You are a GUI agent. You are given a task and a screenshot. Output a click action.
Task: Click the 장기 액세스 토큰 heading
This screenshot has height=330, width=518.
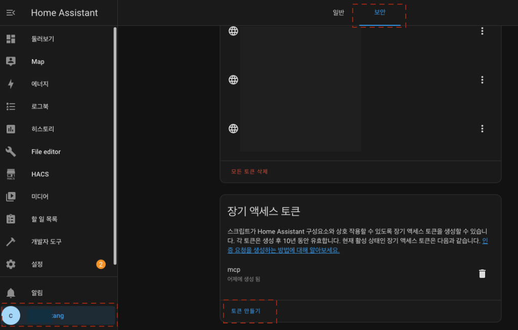click(264, 211)
